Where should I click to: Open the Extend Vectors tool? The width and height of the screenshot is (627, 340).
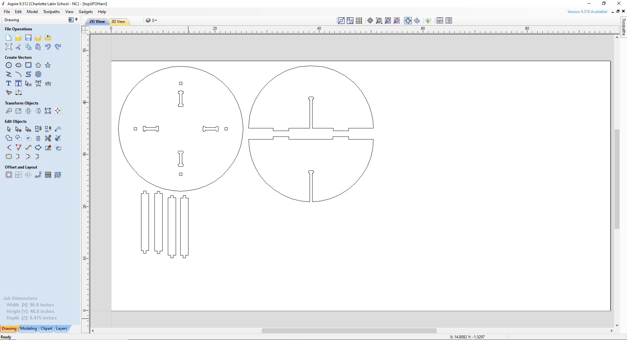(x=19, y=147)
